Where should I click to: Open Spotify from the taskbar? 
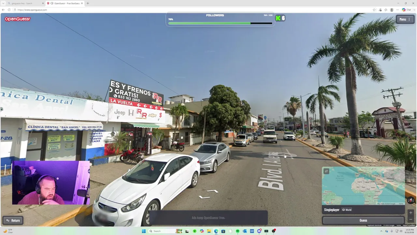coord(237,231)
